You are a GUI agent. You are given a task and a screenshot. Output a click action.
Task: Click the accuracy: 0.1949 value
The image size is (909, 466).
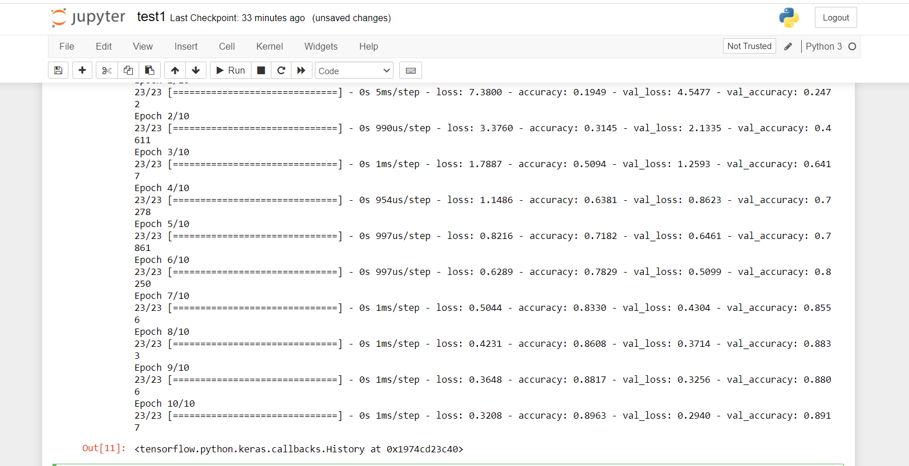pyautogui.click(x=562, y=92)
